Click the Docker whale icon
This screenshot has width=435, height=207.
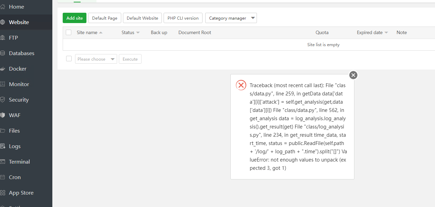[x=2, y=69]
